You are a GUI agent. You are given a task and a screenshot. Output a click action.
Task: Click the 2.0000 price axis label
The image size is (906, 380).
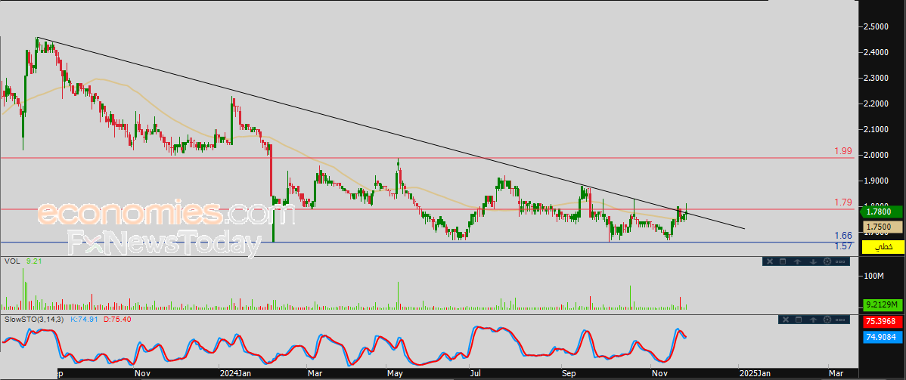(877, 155)
